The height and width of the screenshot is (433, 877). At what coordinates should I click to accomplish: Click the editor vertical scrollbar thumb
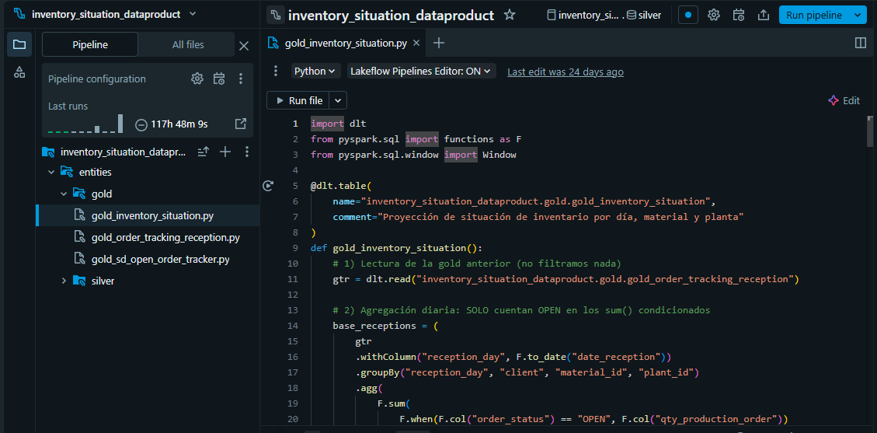coord(870,131)
